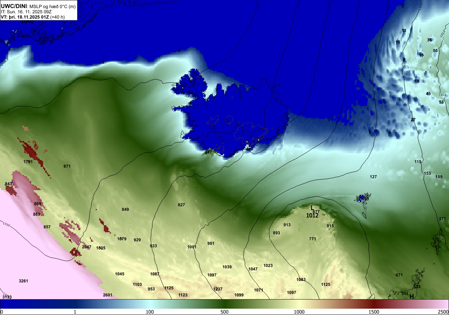Click the colorbar tick label 1000
449x315 pixels.
pyautogui.click(x=299, y=312)
